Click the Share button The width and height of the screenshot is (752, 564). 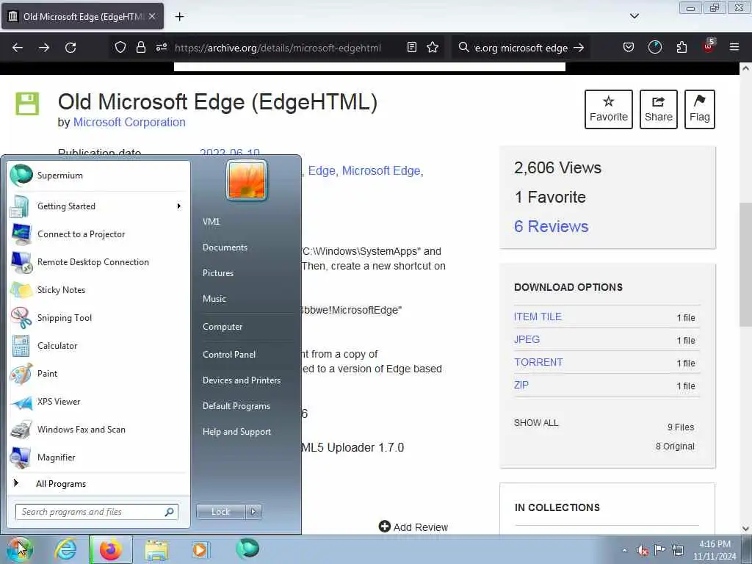(659, 109)
